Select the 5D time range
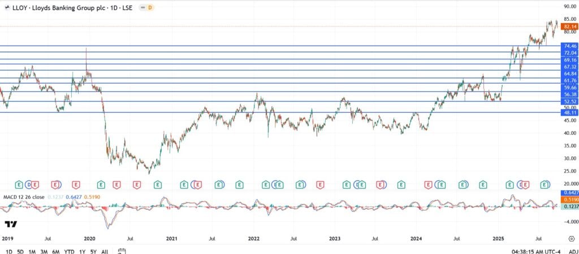 pos(20,251)
